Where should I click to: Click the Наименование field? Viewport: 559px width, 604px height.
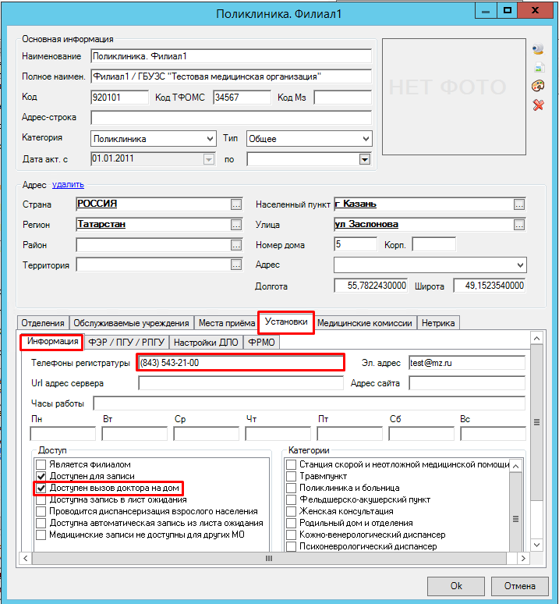[232, 56]
